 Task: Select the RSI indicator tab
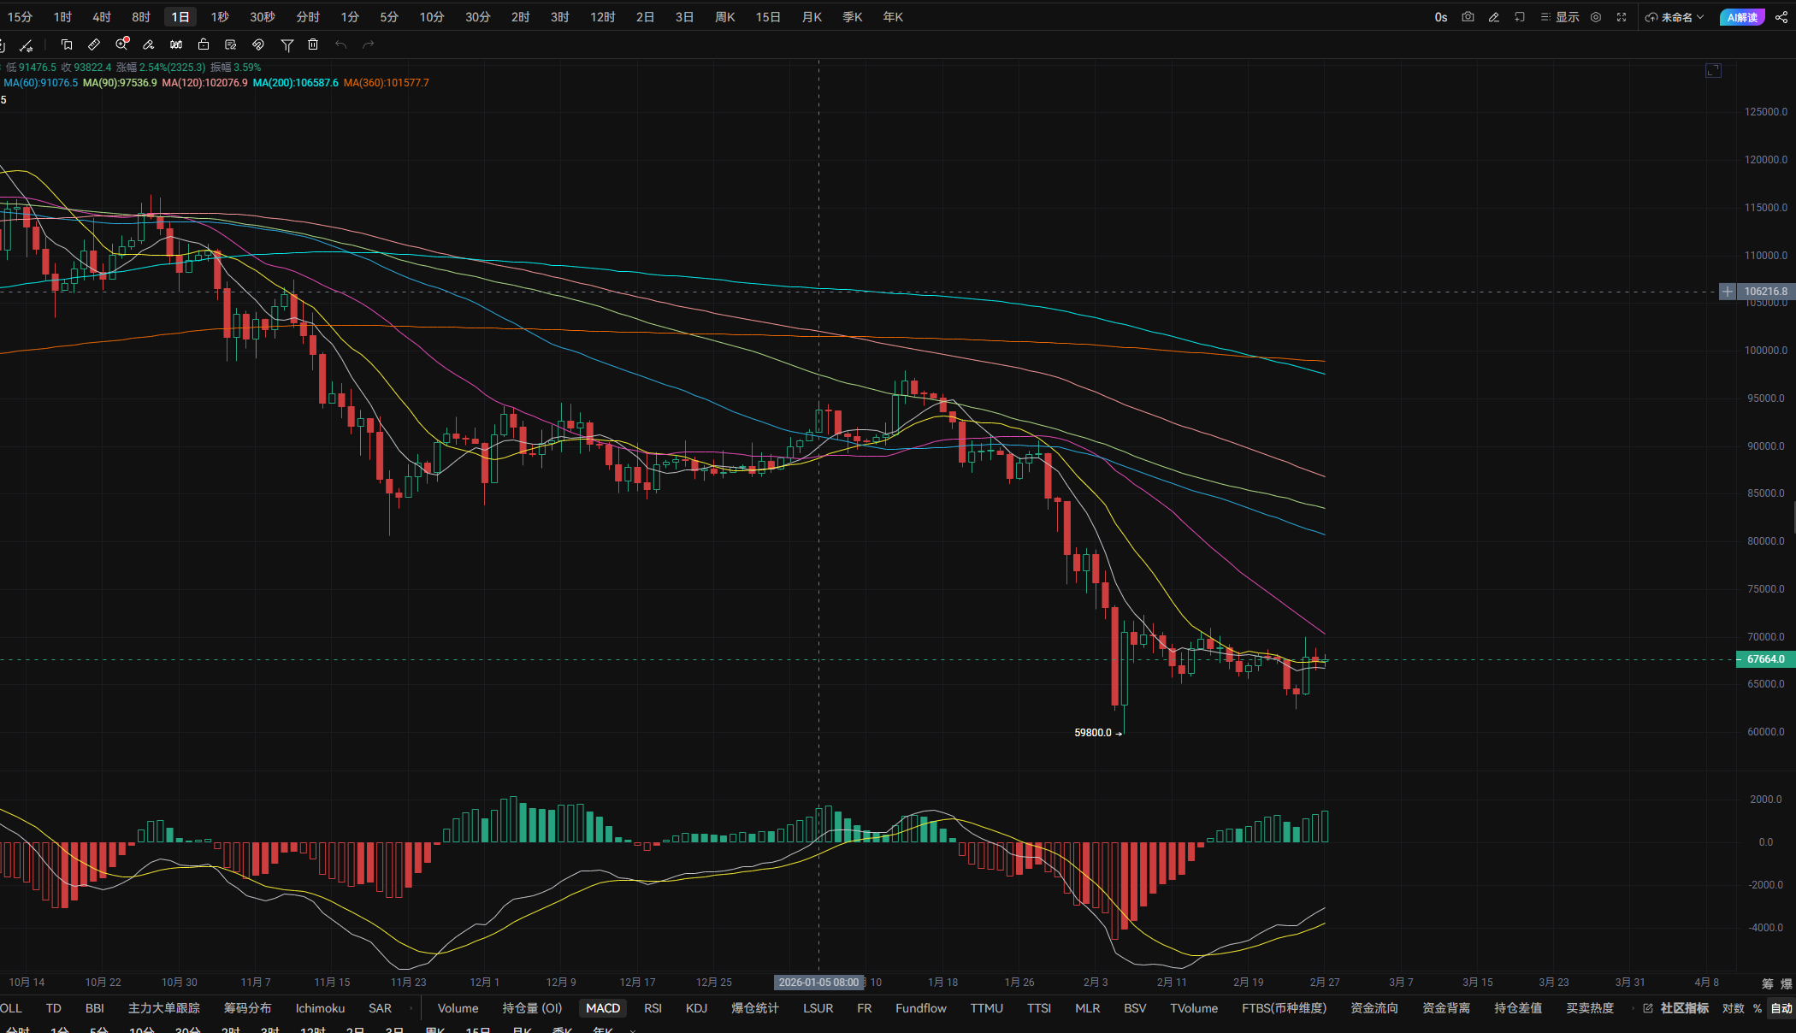[653, 1008]
